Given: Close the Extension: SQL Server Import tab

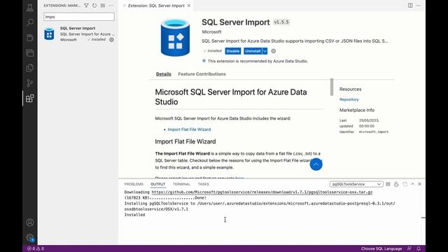Looking at the screenshot, I should [x=189, y=6].
